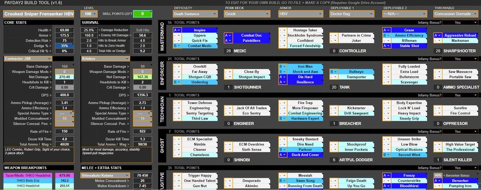Select Contractor Net Damage 270.48 cell

coord(64,77)
